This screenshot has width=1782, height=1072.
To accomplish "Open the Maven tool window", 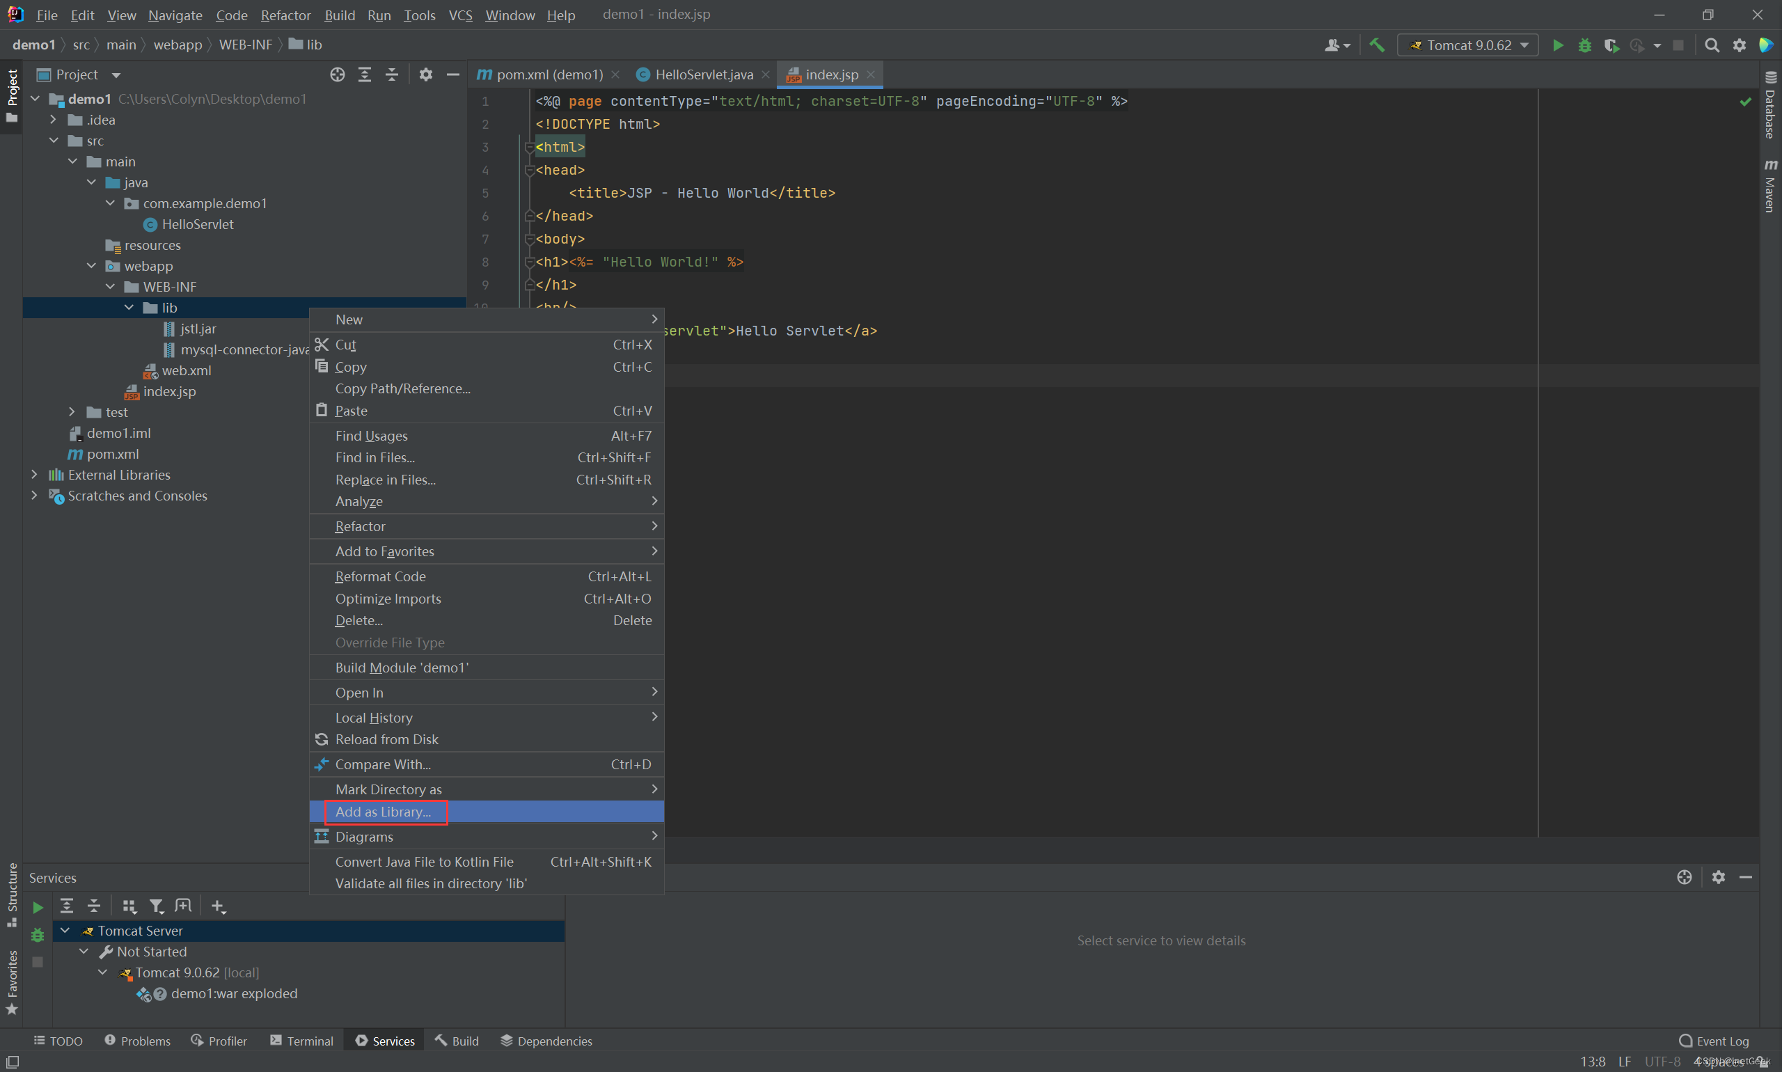I will point(1769,186).
